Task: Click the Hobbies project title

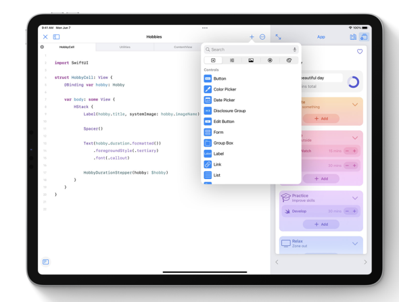Action: [x=154, y=37]
